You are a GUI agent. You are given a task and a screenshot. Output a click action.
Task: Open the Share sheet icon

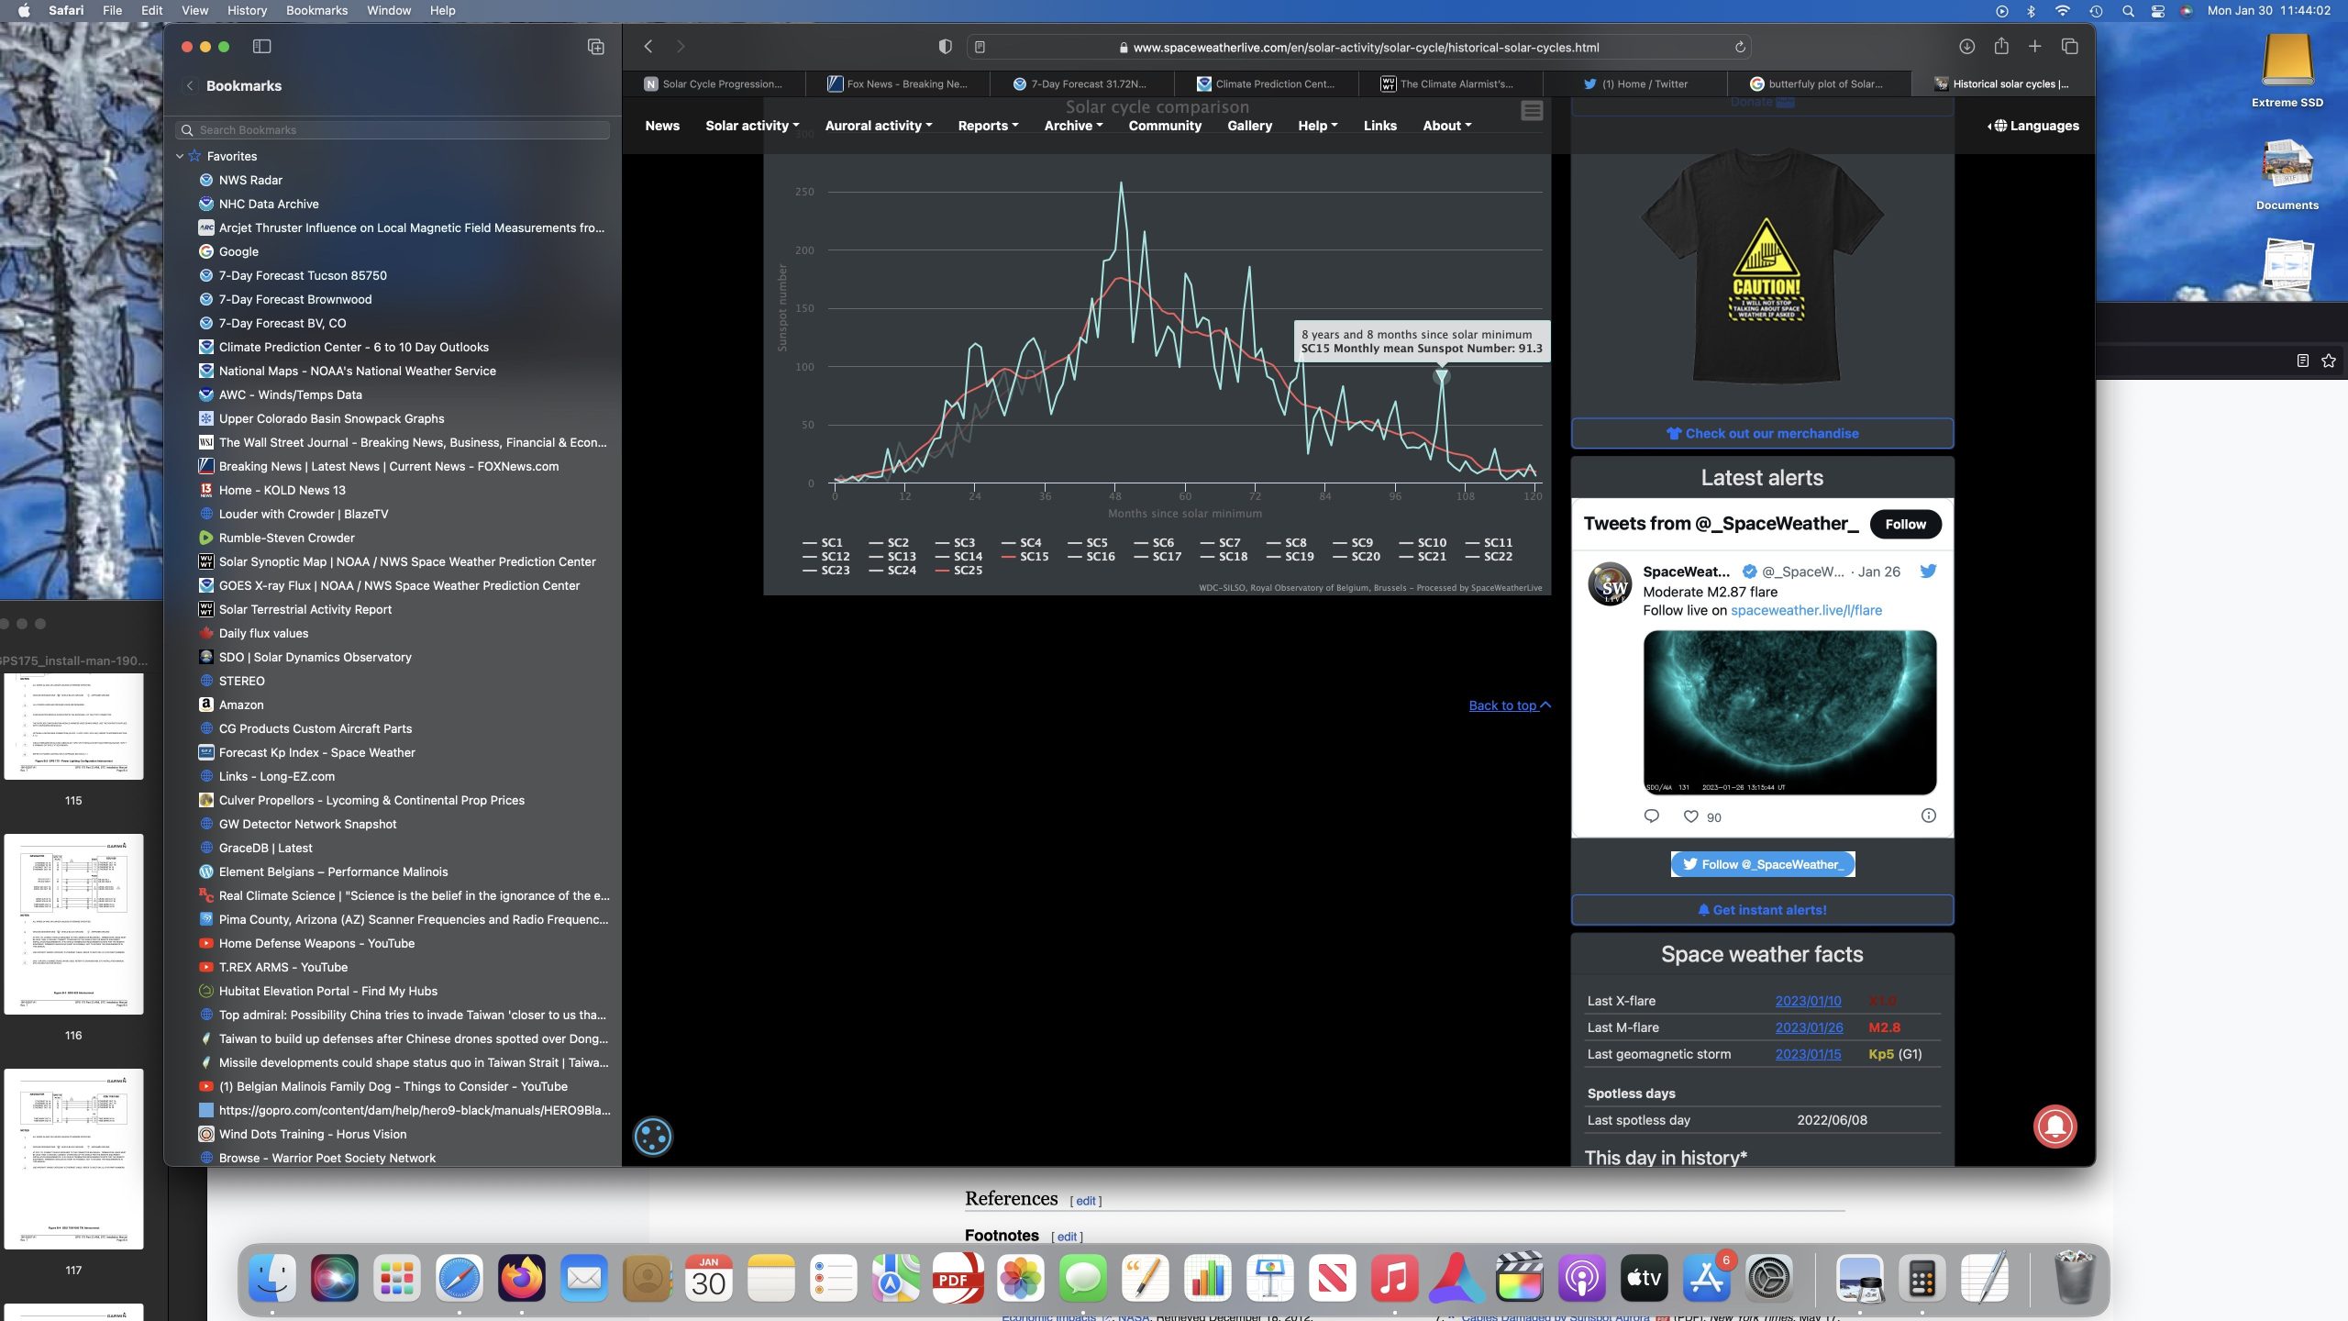coord(2000,47)
